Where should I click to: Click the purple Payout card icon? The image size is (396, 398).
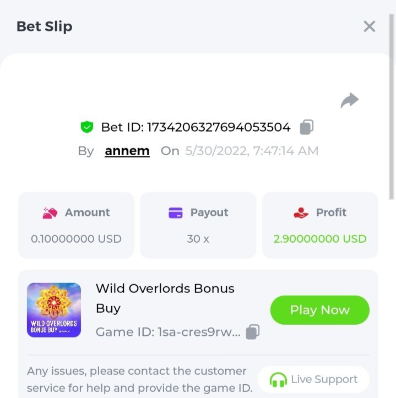(176, 212)
